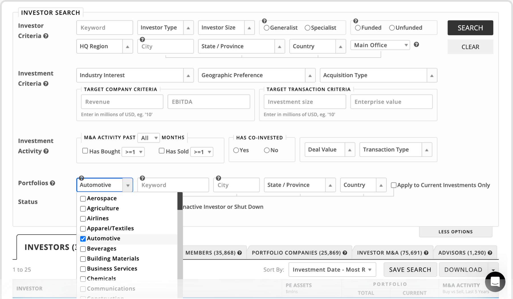513x299 pixels.
Task: Click the SAVE SEARCH button
Action: pos(410,270)
